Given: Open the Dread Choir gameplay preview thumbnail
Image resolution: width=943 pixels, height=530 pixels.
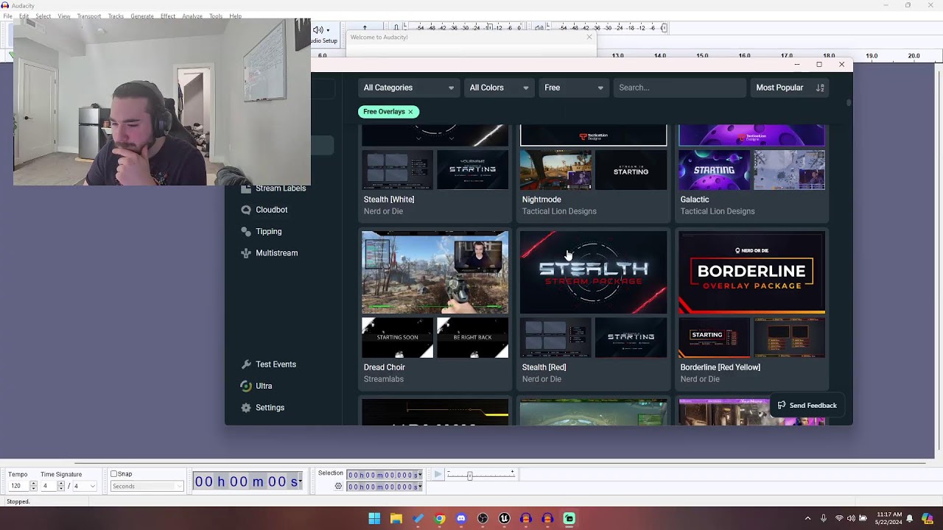Looking at the screenshot, I should [435, 272].
